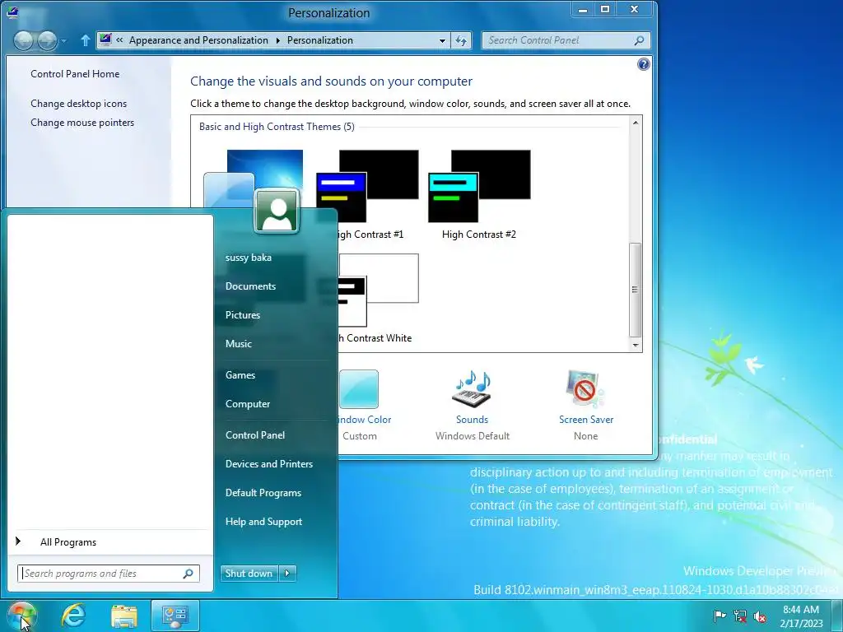Click the Screen Saver link label
The image size is (843, 632).
[586, 420]
